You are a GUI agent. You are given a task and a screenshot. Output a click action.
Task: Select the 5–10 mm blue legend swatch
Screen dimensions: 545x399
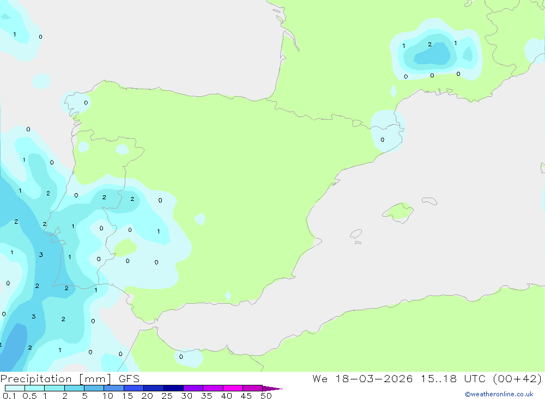point(94,388)
